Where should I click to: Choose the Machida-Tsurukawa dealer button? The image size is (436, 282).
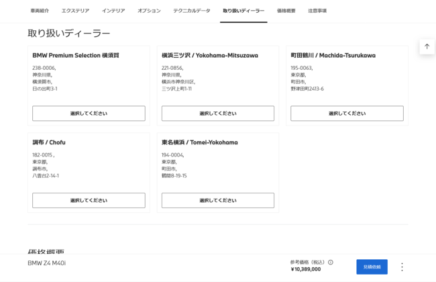click(x=347, y=113)
